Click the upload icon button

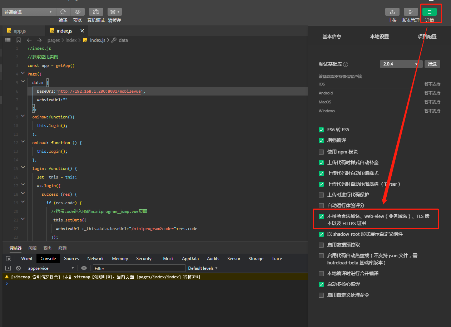tap(392, 12)
